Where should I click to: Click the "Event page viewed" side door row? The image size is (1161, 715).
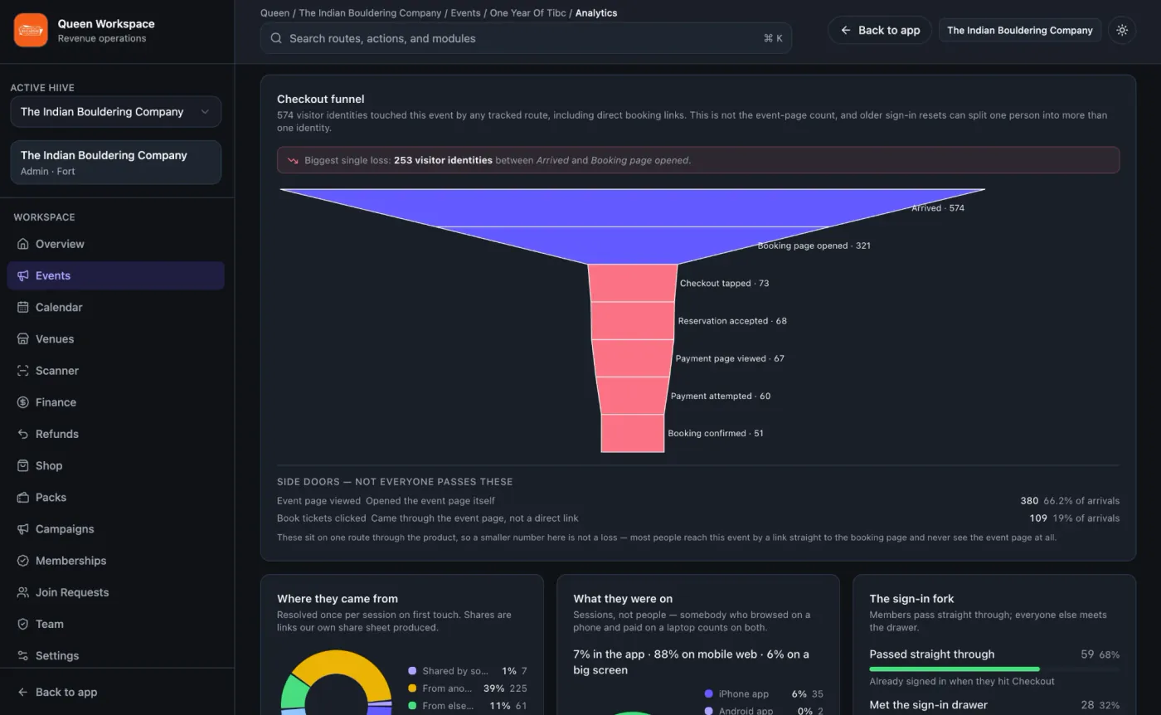[698, 501]
